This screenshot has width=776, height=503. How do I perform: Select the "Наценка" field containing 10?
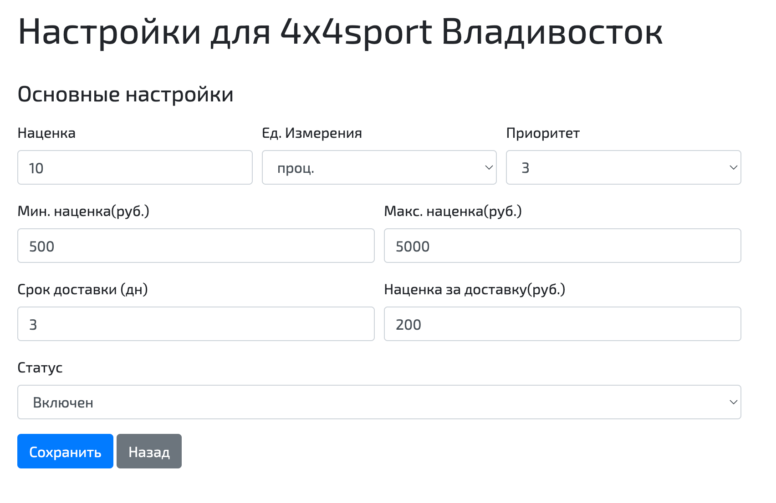(x=134, y=167)
